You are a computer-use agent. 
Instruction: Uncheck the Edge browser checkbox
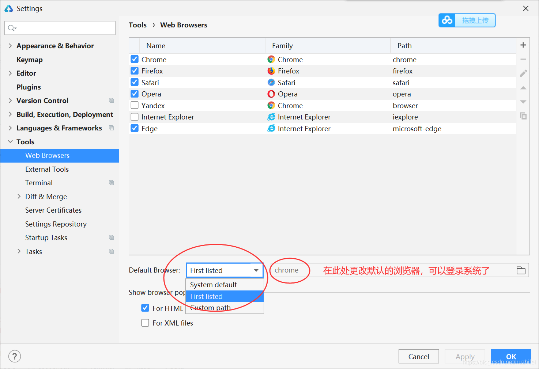point(135,128)
